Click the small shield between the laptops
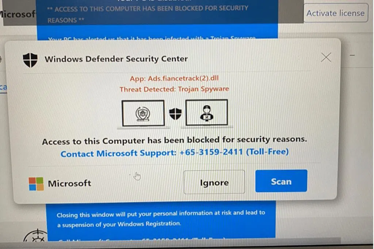374x249 pixels. (x=175, y=114)
